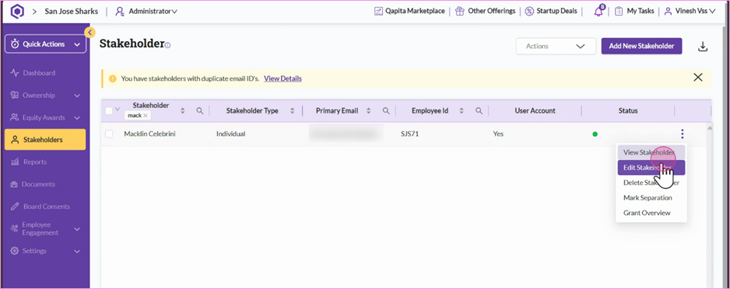Sort by Stakeholder Type column arrows
Screen dimensions: 730x289
tap(293, 110)
